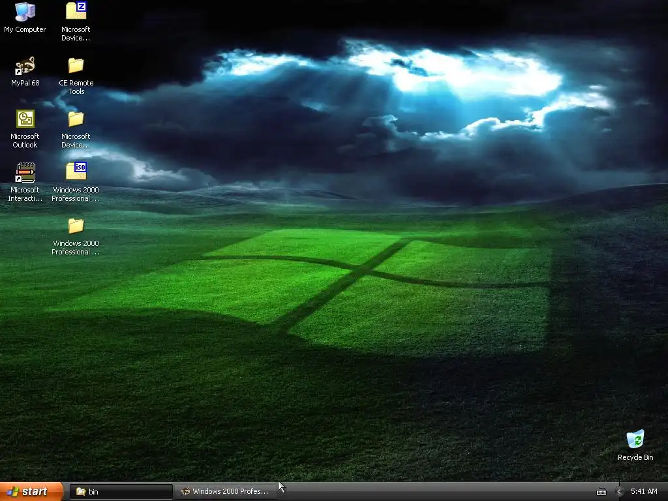Select the Microsoft Interacti... shortcut icon

coord(25,182)
